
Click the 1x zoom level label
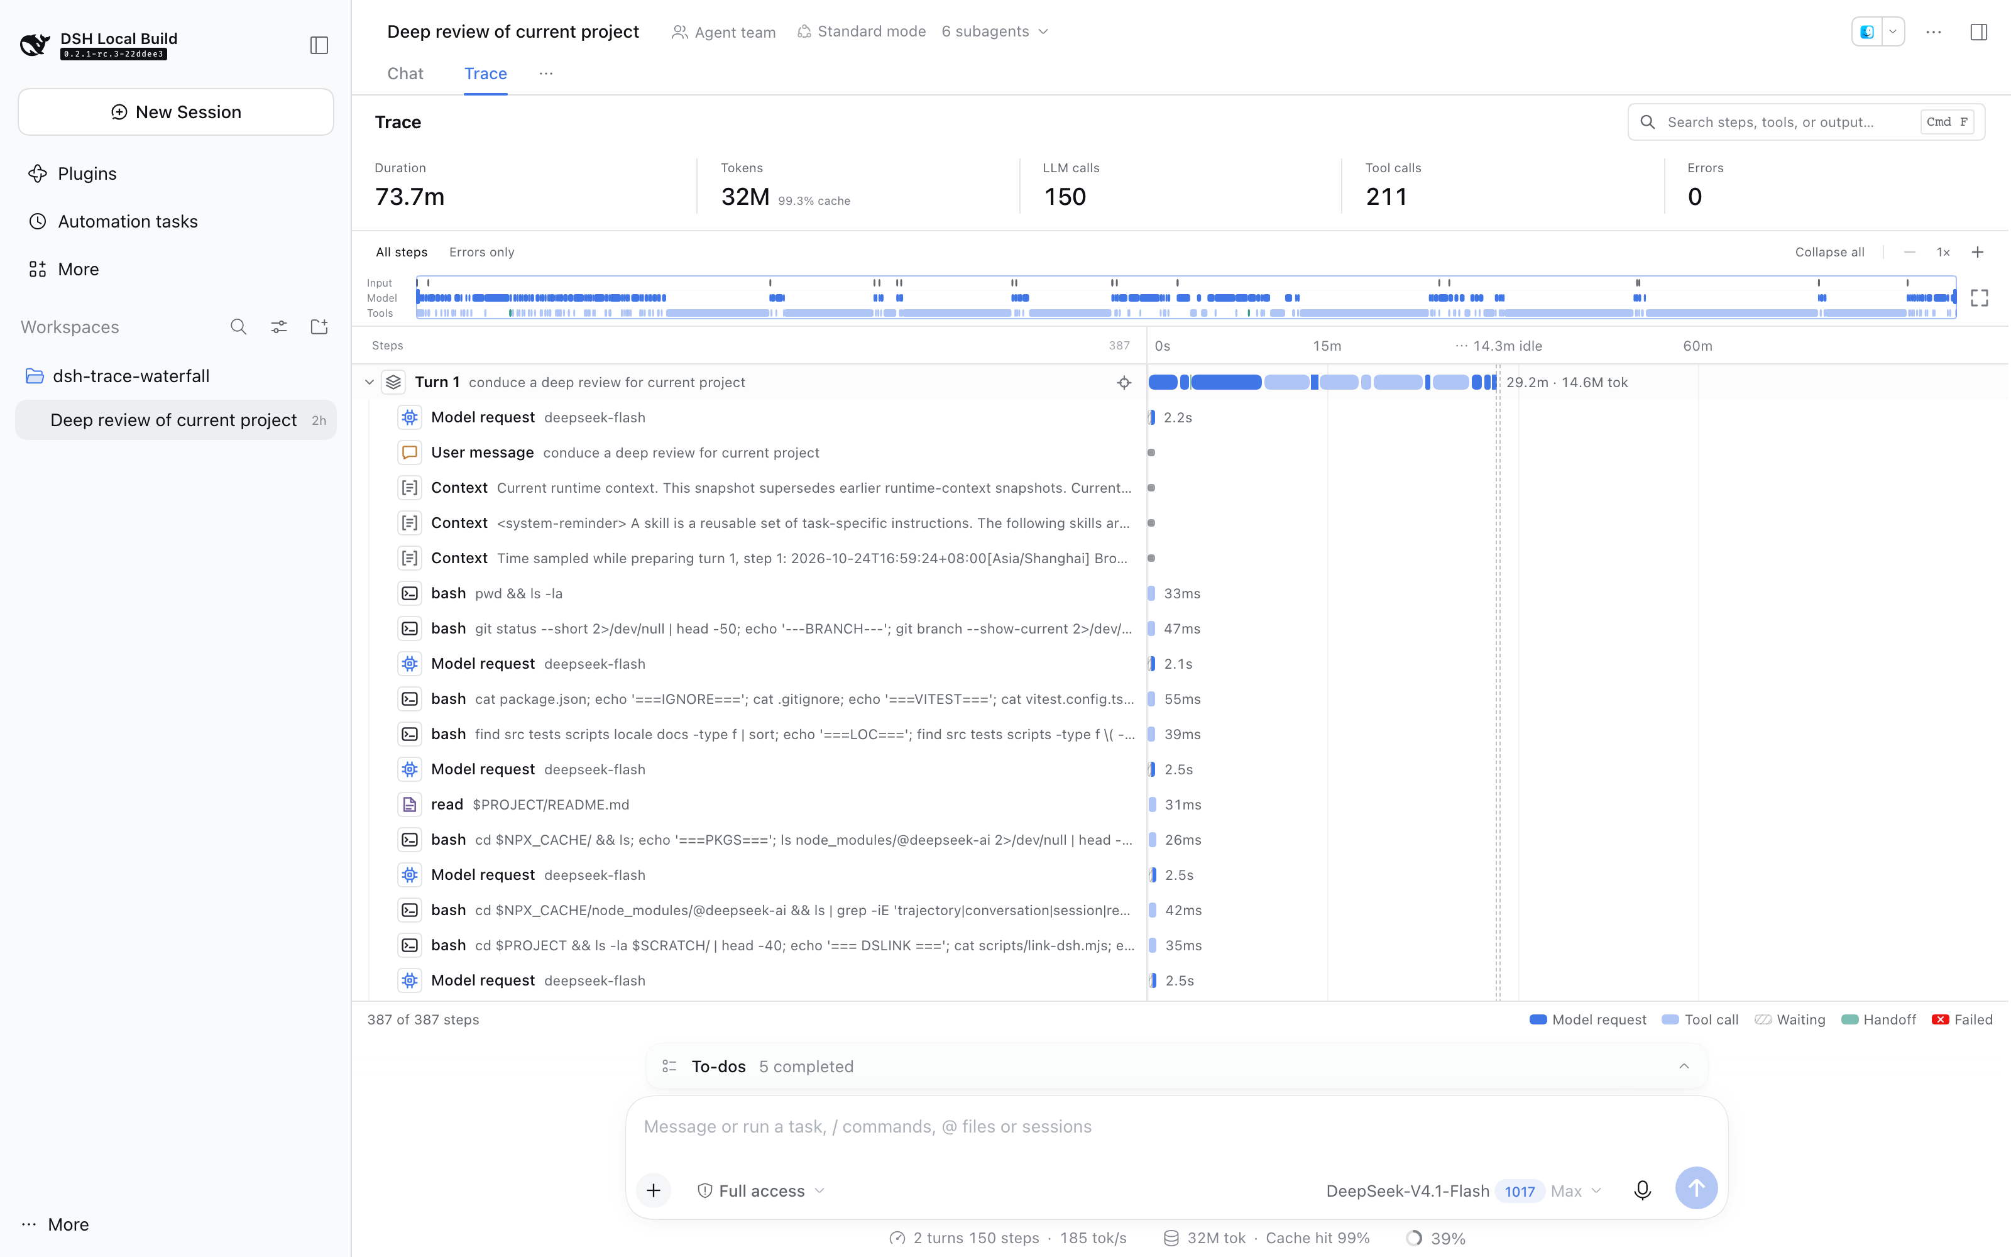click(x=1943, y=252)
